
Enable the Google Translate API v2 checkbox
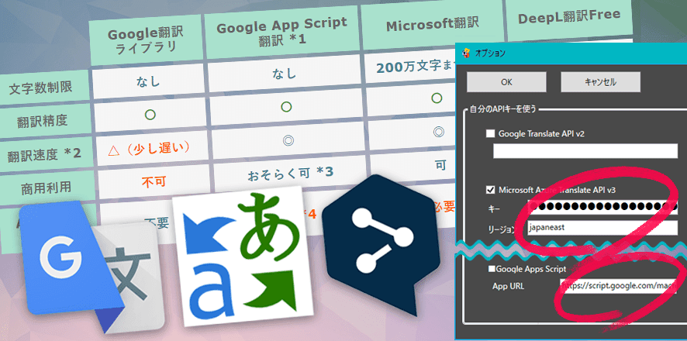click(490, 133)
